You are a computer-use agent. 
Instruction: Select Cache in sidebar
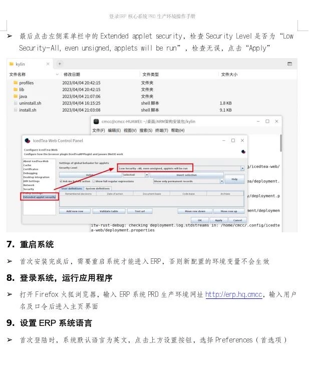(27, 165)
